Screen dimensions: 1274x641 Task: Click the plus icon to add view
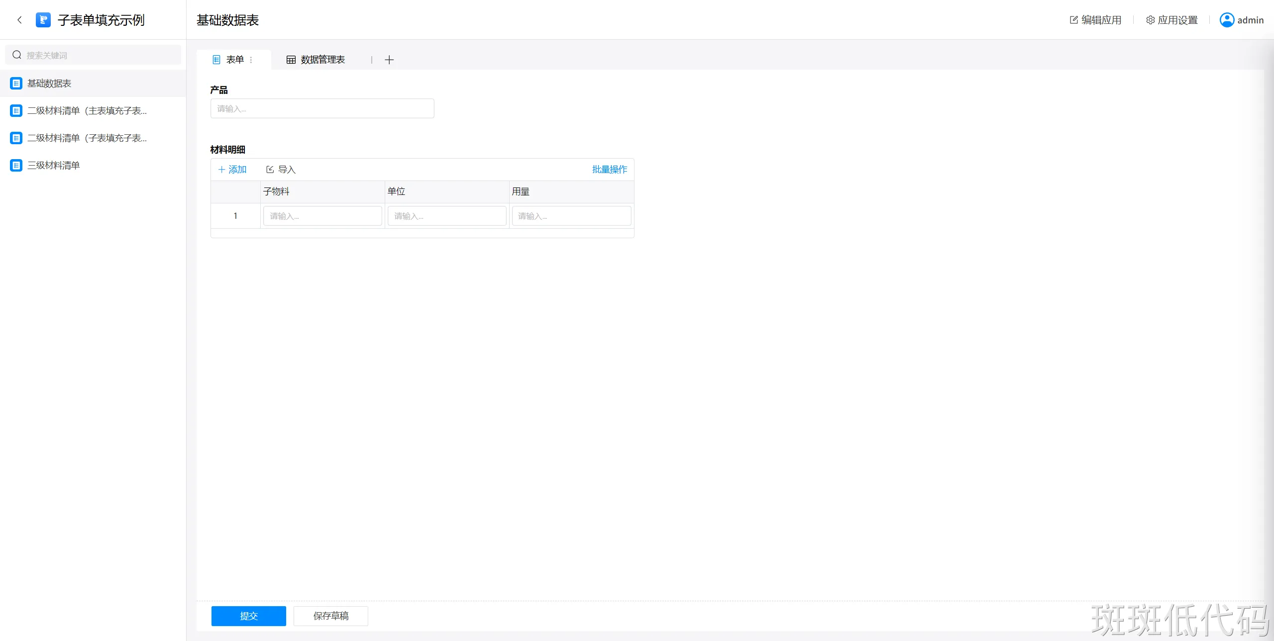pyautogui.click(x=389, y=60)
